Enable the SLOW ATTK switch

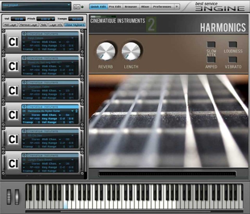211,45
